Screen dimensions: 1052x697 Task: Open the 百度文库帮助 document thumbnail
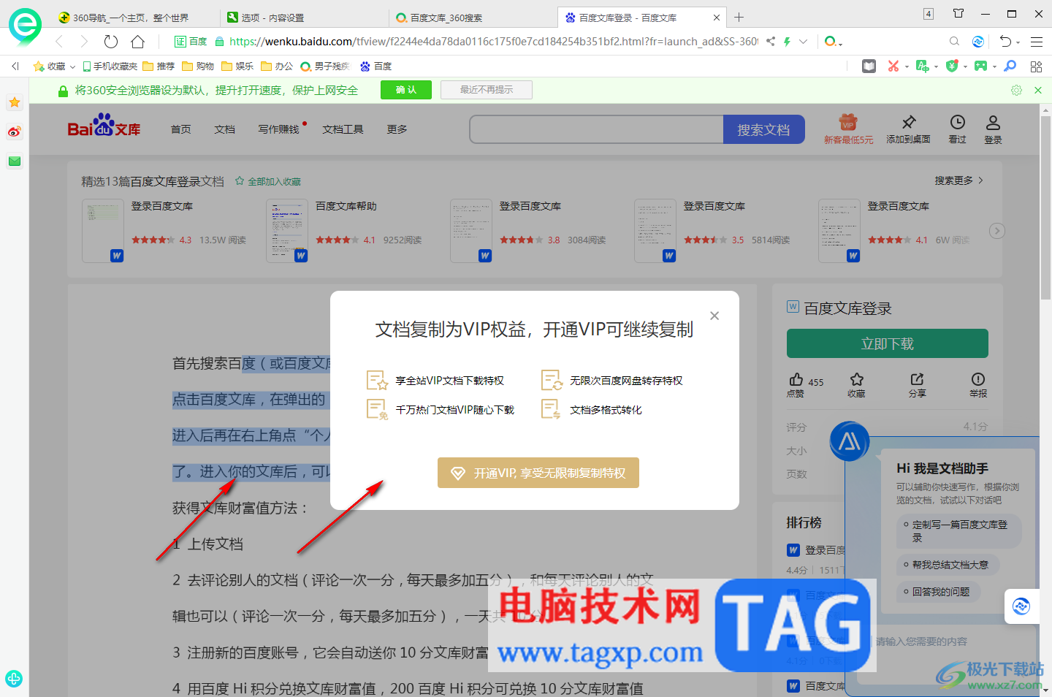coord(286,230)
